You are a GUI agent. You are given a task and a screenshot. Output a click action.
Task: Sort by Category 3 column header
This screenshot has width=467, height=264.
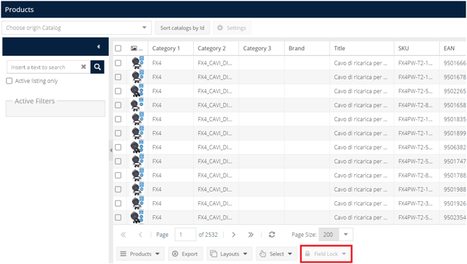[x=261, y=48]
